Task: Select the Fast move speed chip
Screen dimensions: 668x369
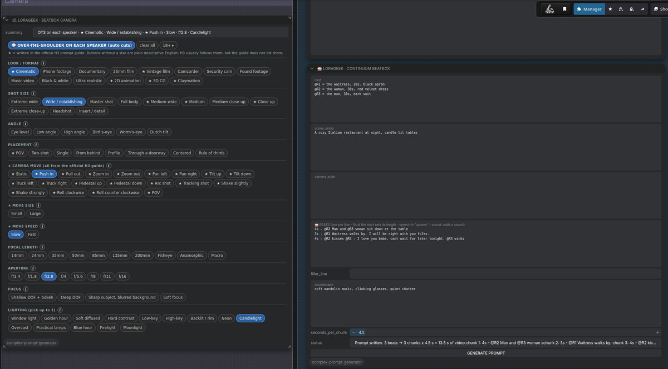Action: coord(32,235)
